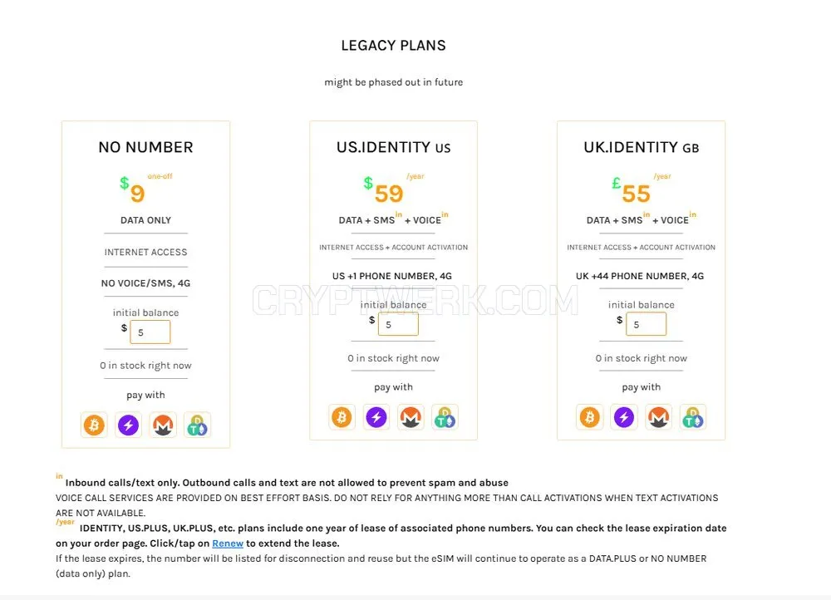Pay with Bitcoin on UK.IDENTITY plan
The width and height of the screenshot is (831, 600).
tap(589, 417)
